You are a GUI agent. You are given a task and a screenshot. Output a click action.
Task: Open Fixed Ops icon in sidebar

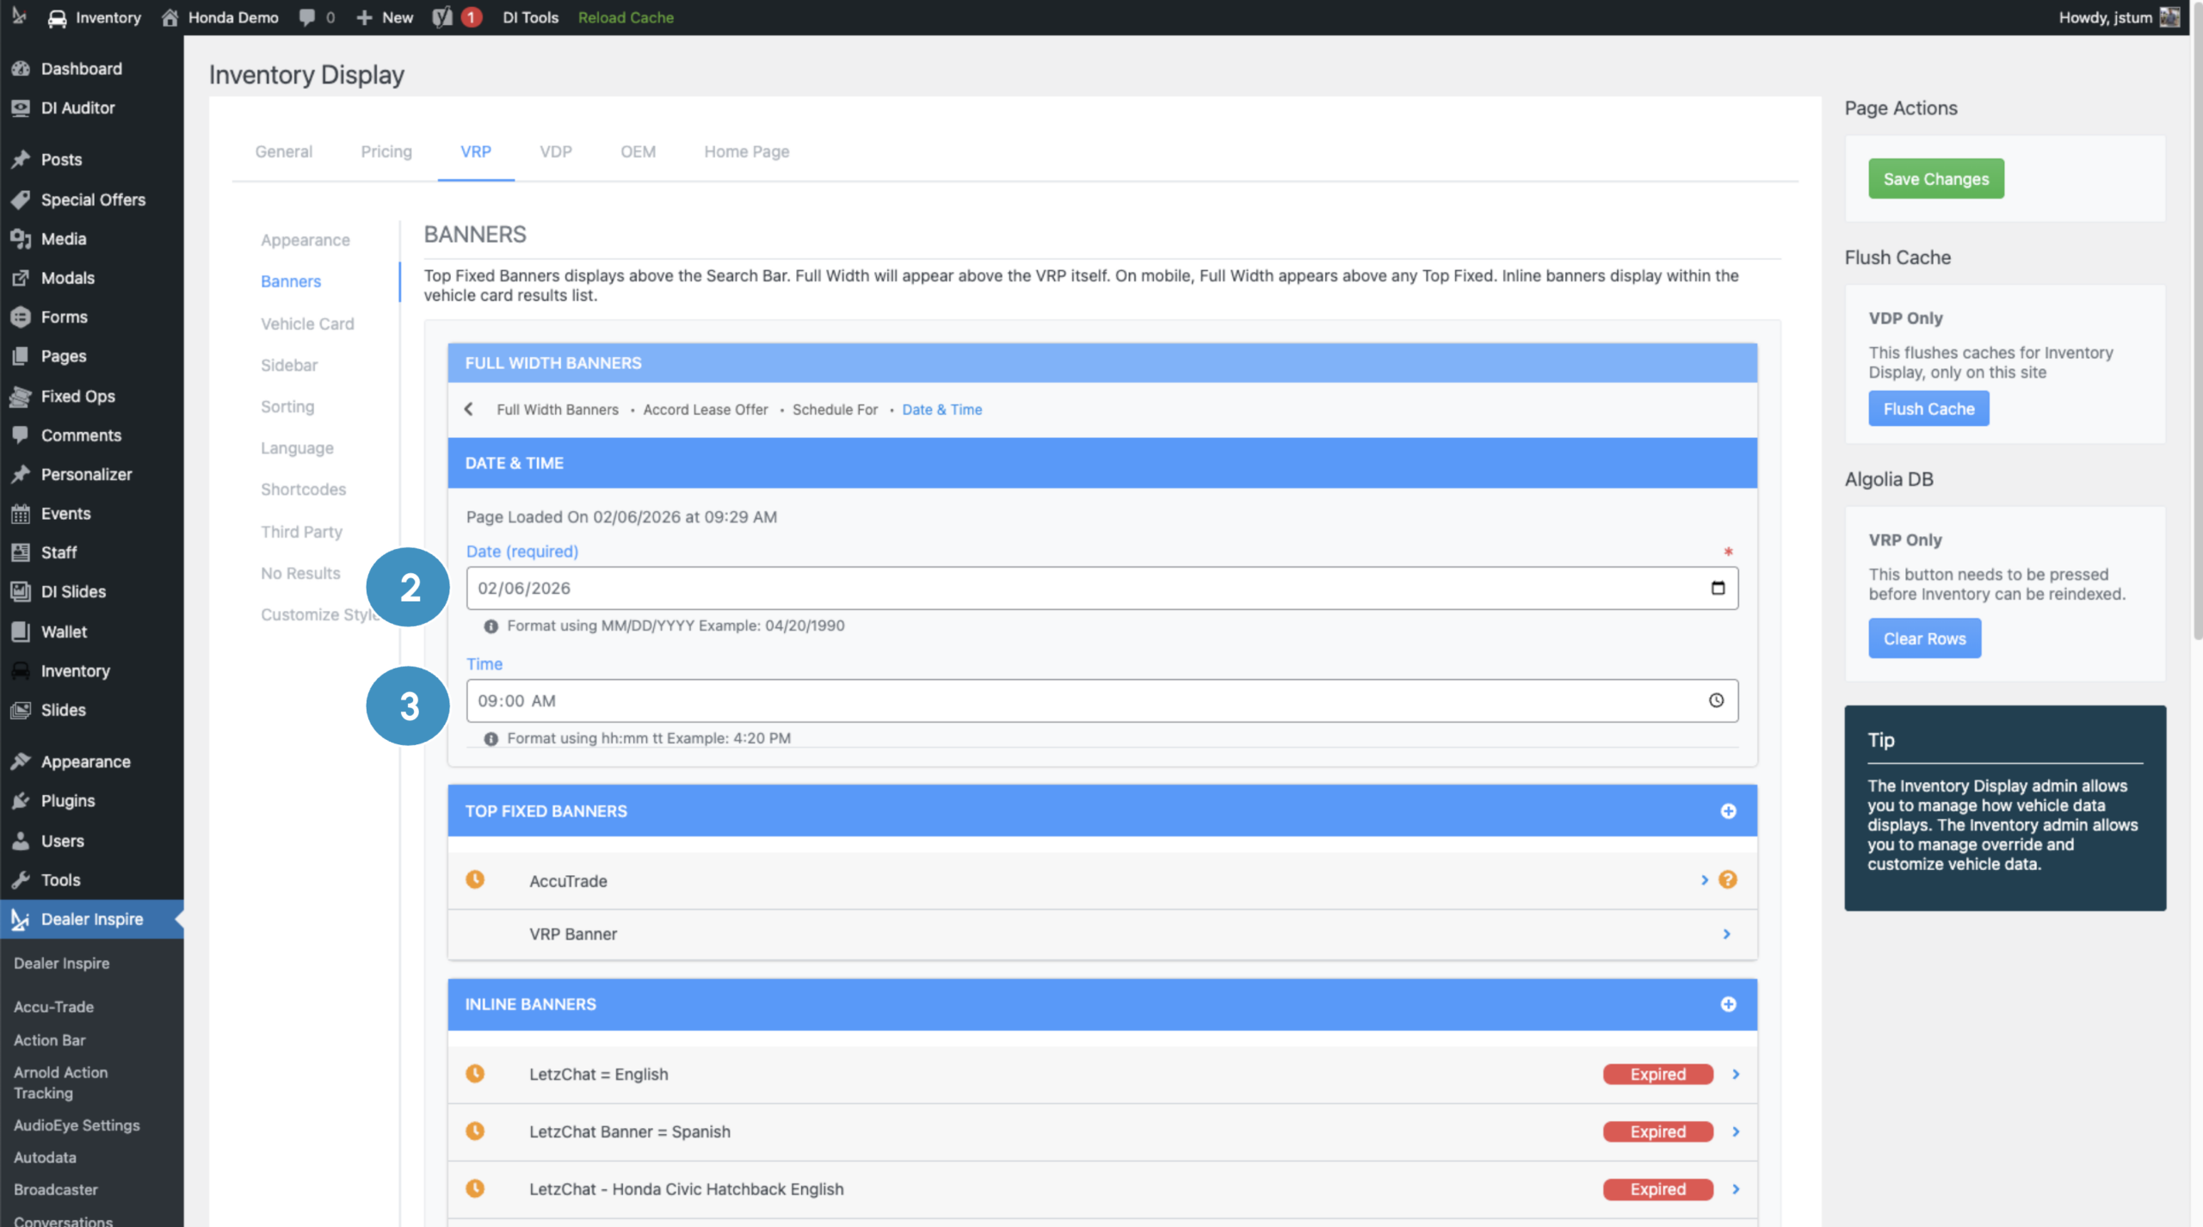point(21,396)
